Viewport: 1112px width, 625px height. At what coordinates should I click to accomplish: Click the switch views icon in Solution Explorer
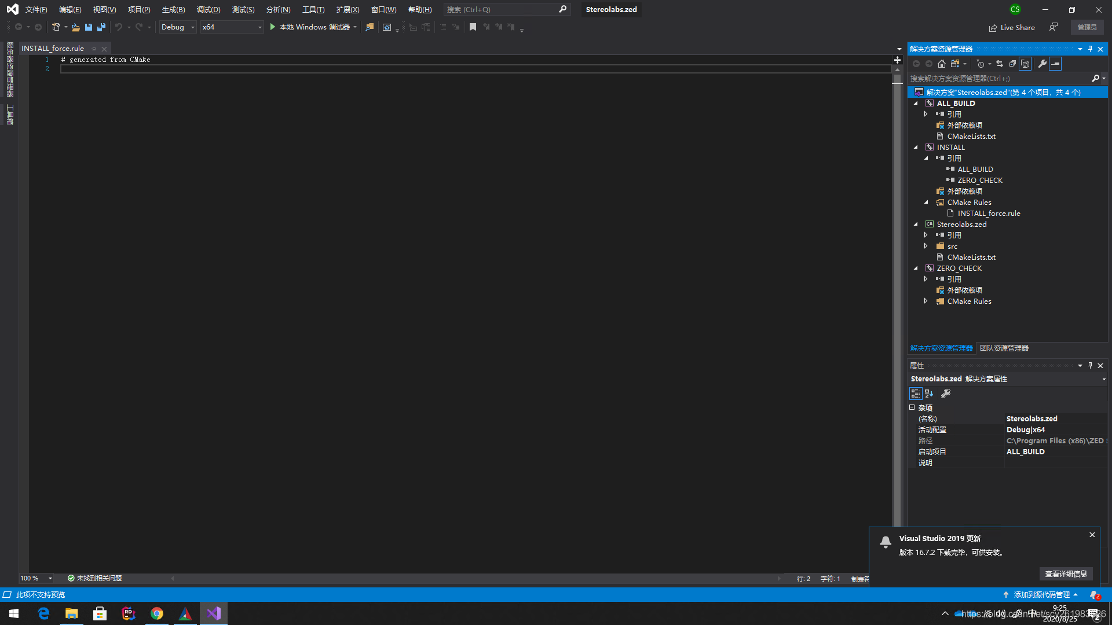tap(956, 64)
